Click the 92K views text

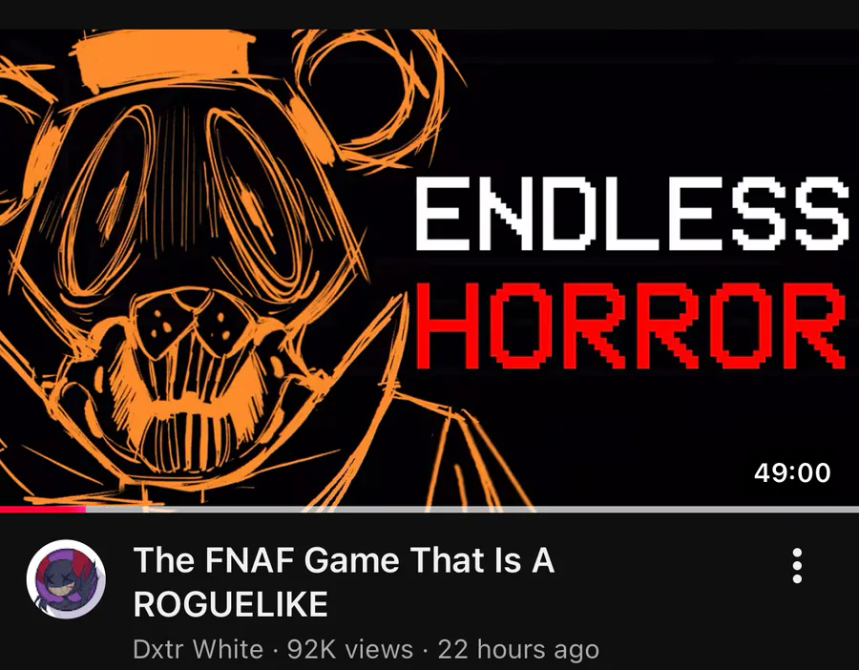click(x=350, y=649)
